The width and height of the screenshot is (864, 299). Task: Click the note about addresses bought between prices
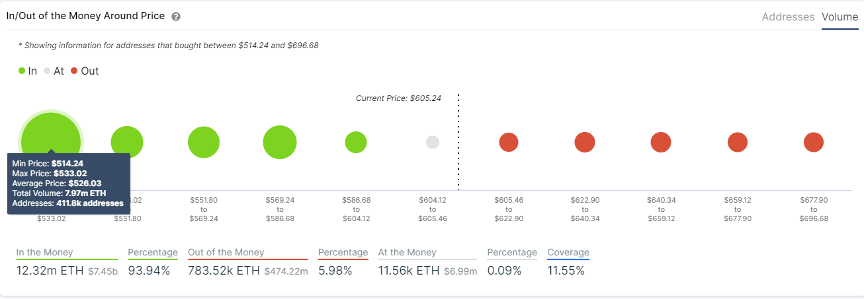pos(169,46)
